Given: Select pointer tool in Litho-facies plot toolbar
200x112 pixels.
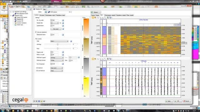Looking at the screenshot, I should (93, 17).
